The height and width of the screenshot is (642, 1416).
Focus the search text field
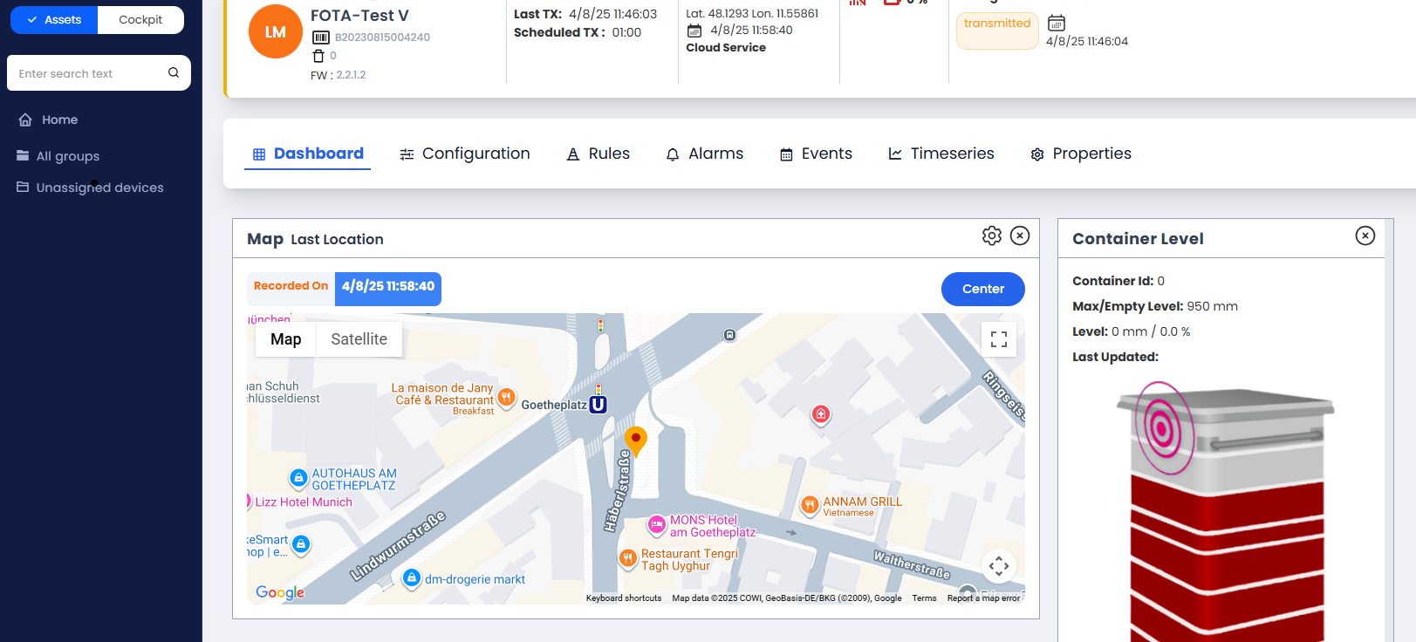pos(87,73)
